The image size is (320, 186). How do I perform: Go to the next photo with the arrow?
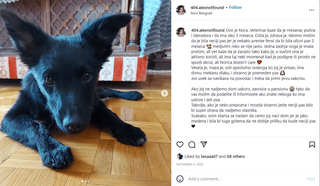(164, 93)
